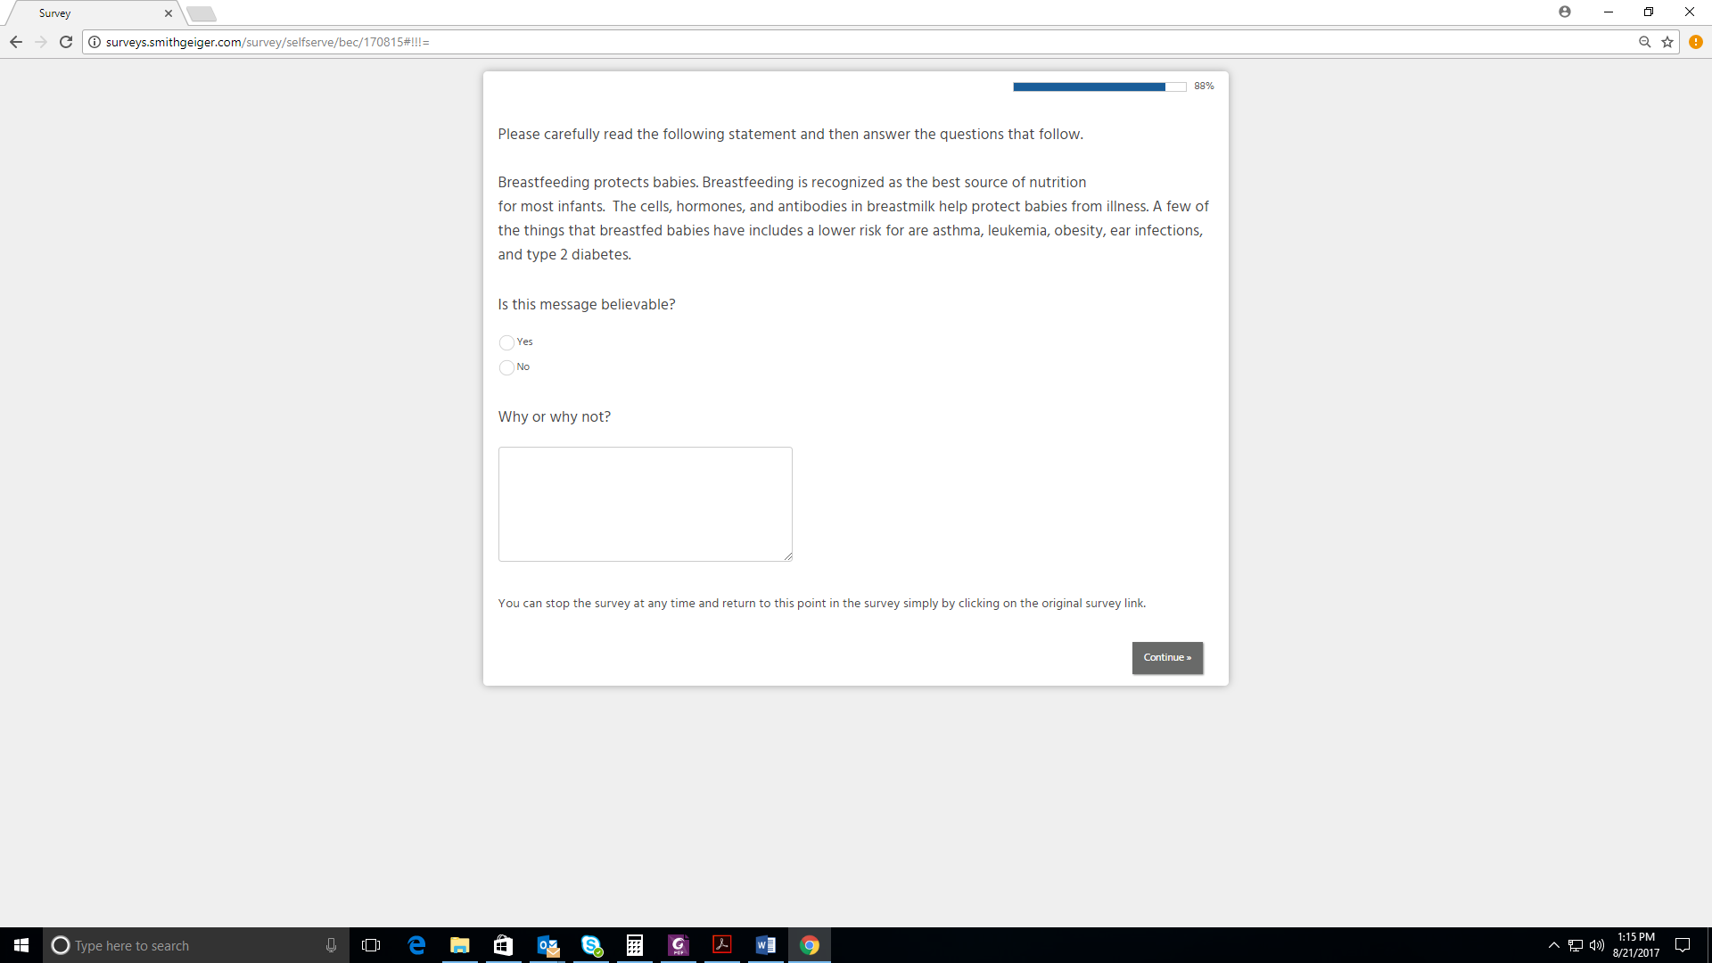This screenshot has height=963, width=1712.
Task: Reload the survey page
Action: point(66,42)
